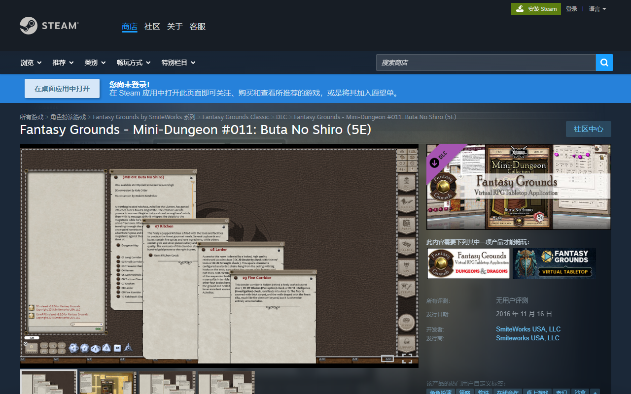Open developer link SmiteWorks USA, LLC
Screen dimensions: 631x394
[x=528, y=329]
